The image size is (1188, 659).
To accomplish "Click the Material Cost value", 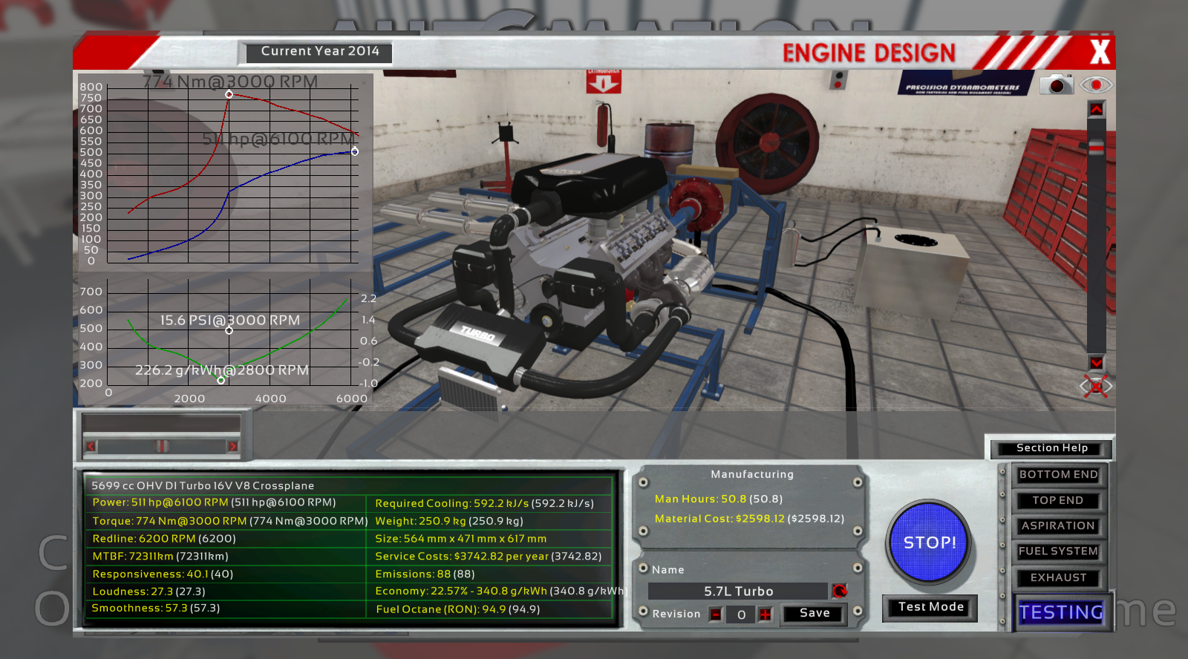I will point(749,519).
